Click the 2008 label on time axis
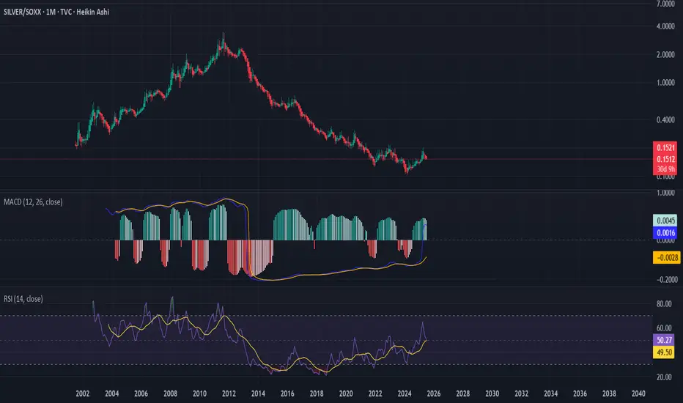The height and width of the screenshot is (403, 683). (170, 394)
